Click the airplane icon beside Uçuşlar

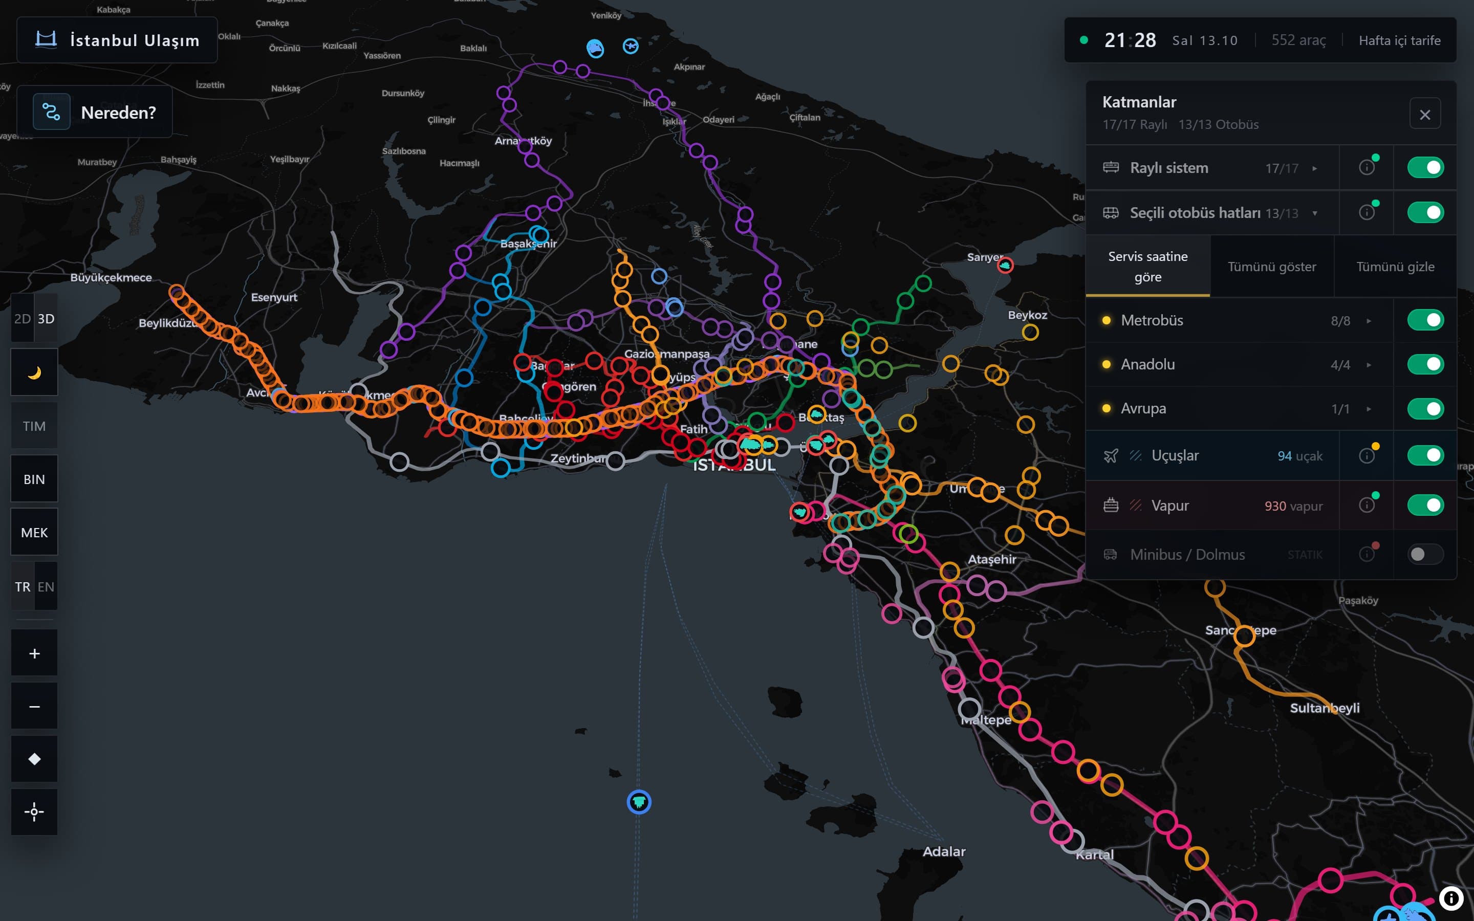pos(1111,455)
